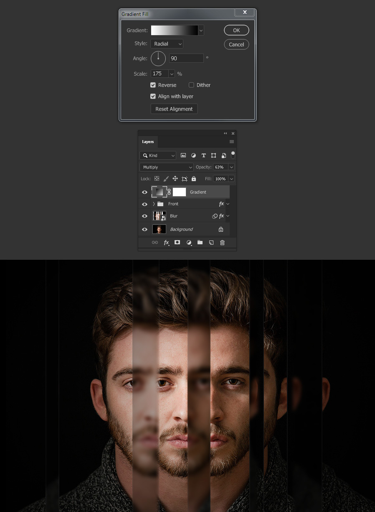The width and height of the screenshot is (375, 512).
Task: Toggle mask link on Gradient layer
Action: 169,192
